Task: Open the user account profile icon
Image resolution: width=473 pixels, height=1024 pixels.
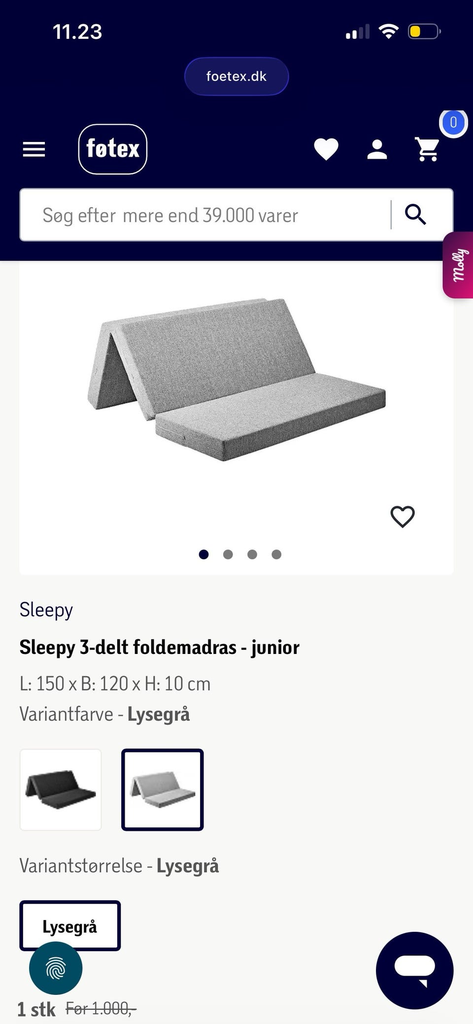Action: click(377, 149)
